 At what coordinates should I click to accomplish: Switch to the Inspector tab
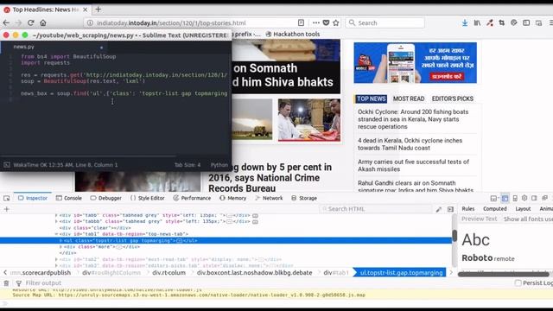pos(33,198)
